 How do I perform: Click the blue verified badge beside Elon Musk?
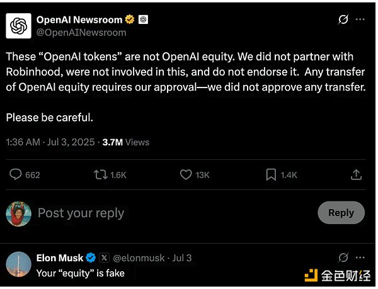coord(91,258)
